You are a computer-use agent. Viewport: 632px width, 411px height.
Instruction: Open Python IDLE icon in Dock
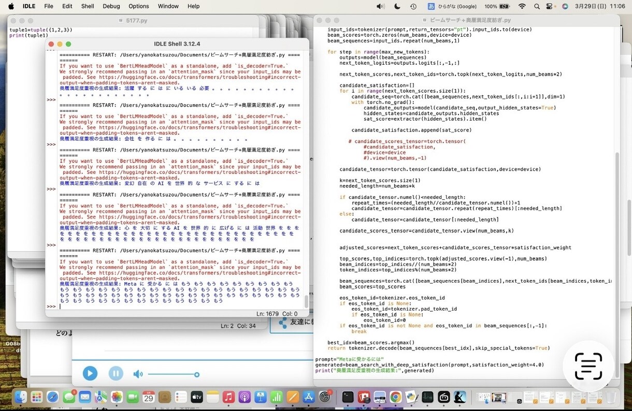pos(412,397)
